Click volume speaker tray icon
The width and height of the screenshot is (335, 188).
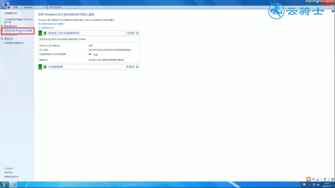pos(319,185)
